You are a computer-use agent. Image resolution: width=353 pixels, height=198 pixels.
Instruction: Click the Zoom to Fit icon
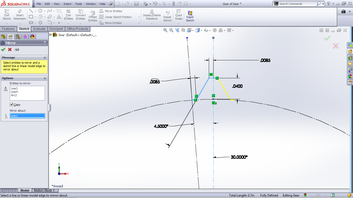coord(165,30)
